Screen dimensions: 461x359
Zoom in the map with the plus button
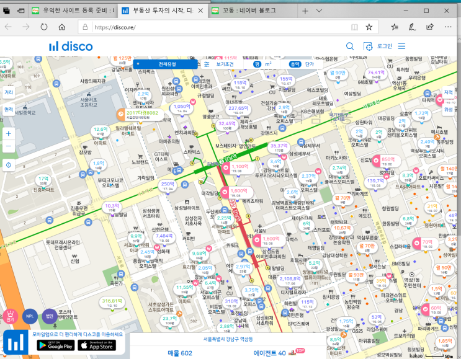[x=9, y=134]
